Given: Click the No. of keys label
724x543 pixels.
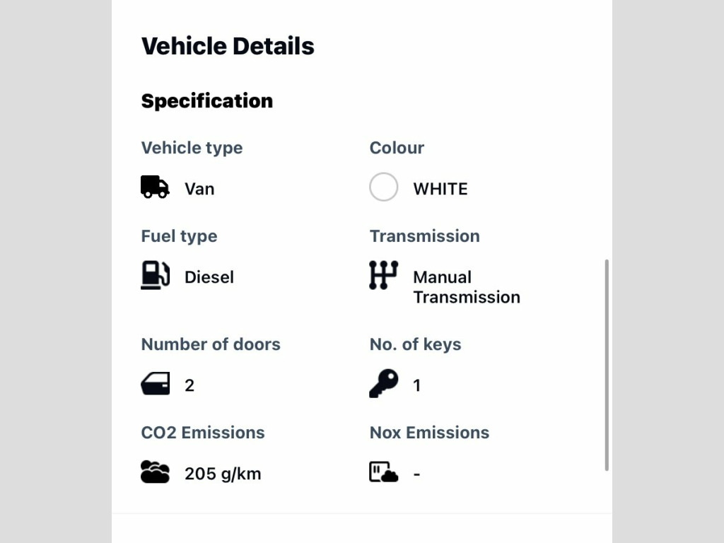Looking at the screenshot, I should pos(415,344).
